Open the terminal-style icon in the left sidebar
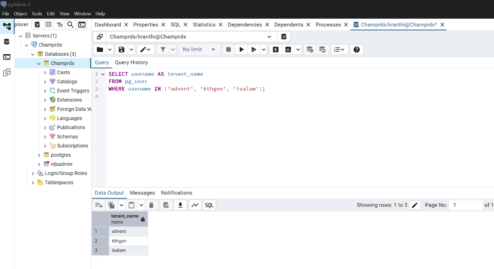This screenshot has width=494, height=269. [x=7, y=57]
